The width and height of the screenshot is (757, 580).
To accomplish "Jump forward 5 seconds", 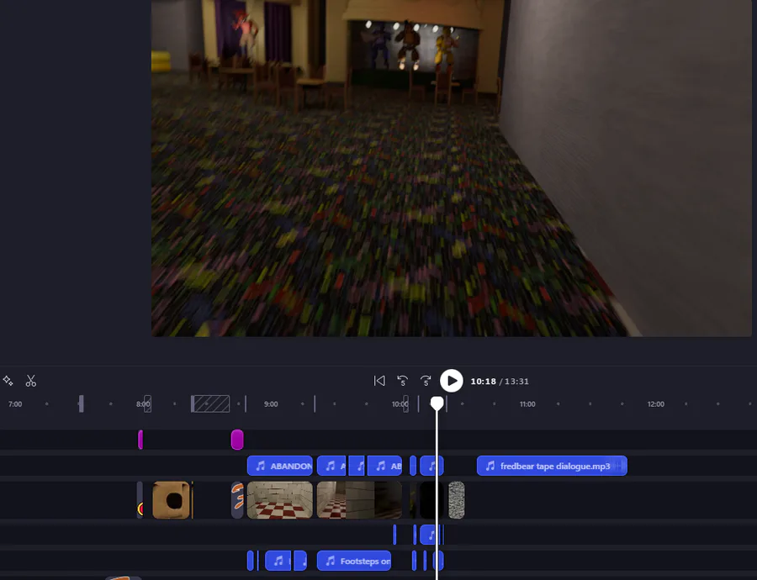I will [x=426, y=381].
